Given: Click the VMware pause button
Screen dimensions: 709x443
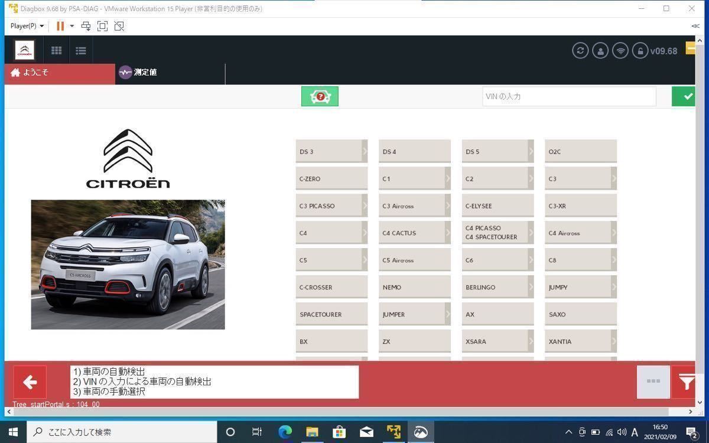Looking at the screenshot, I should pos(60,26).
